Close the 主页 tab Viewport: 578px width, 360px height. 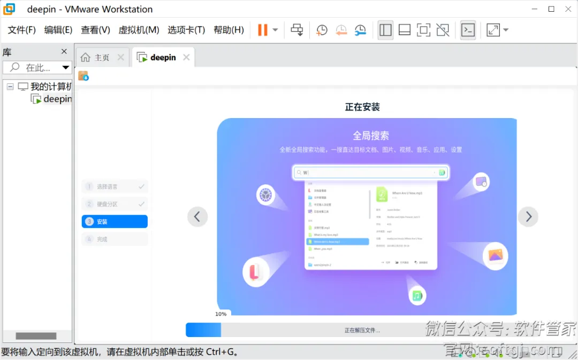click(x=120, y=57)
